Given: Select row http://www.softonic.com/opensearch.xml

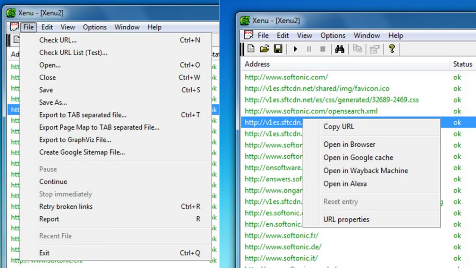Looking at the screenshot, I should pyautogui.click(x=358, y=111).
